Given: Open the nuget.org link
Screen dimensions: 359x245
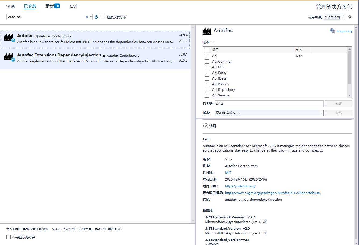Looking at the screenshot, I should 344,31.
